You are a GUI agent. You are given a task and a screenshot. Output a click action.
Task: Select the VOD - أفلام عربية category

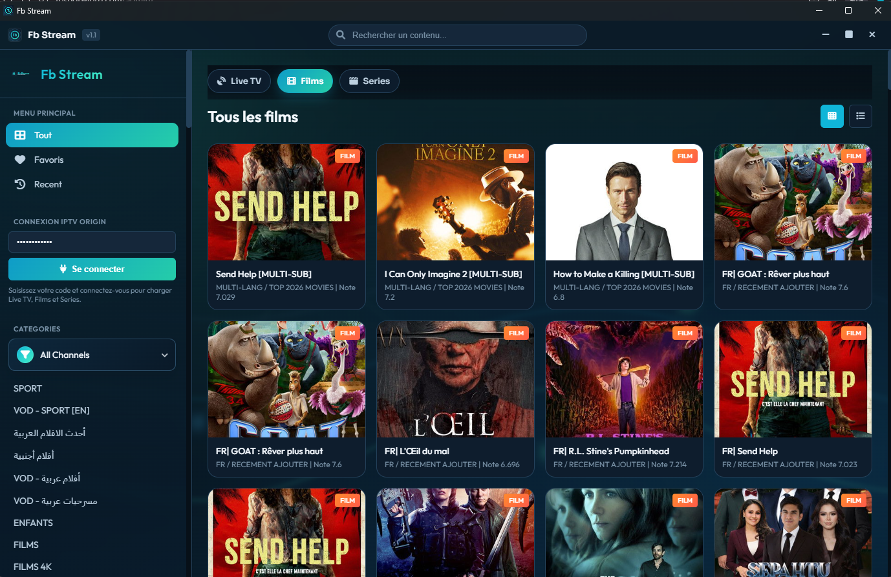tap(47, 478)
